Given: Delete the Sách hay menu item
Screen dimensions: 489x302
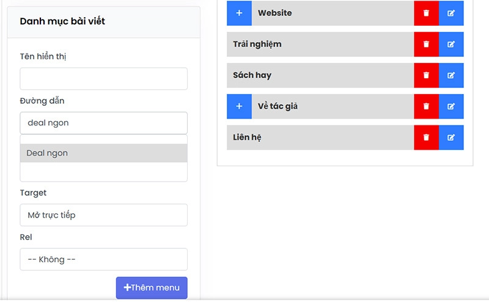Looking at the screenshot, I should tap(426, 75).
